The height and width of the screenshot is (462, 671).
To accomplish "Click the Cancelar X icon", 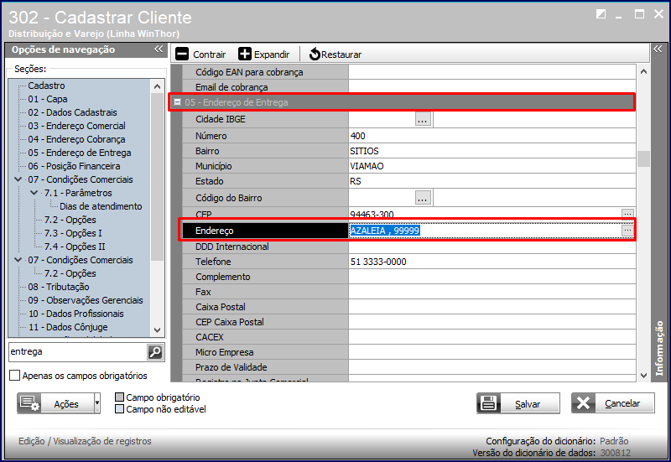I will click(583, 403).
